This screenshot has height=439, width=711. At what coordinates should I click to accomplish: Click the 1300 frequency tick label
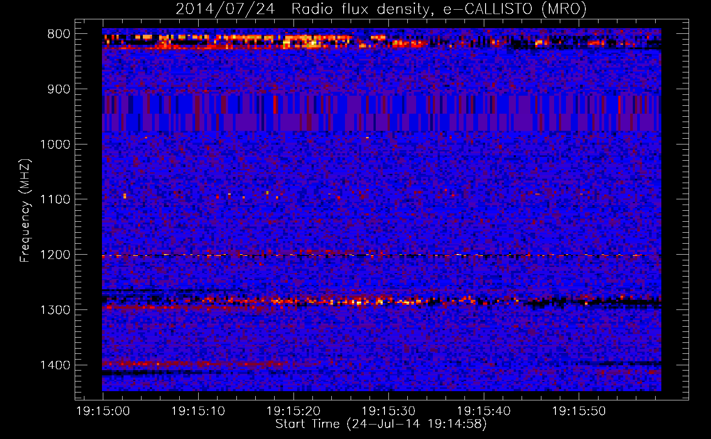(55, 310)
